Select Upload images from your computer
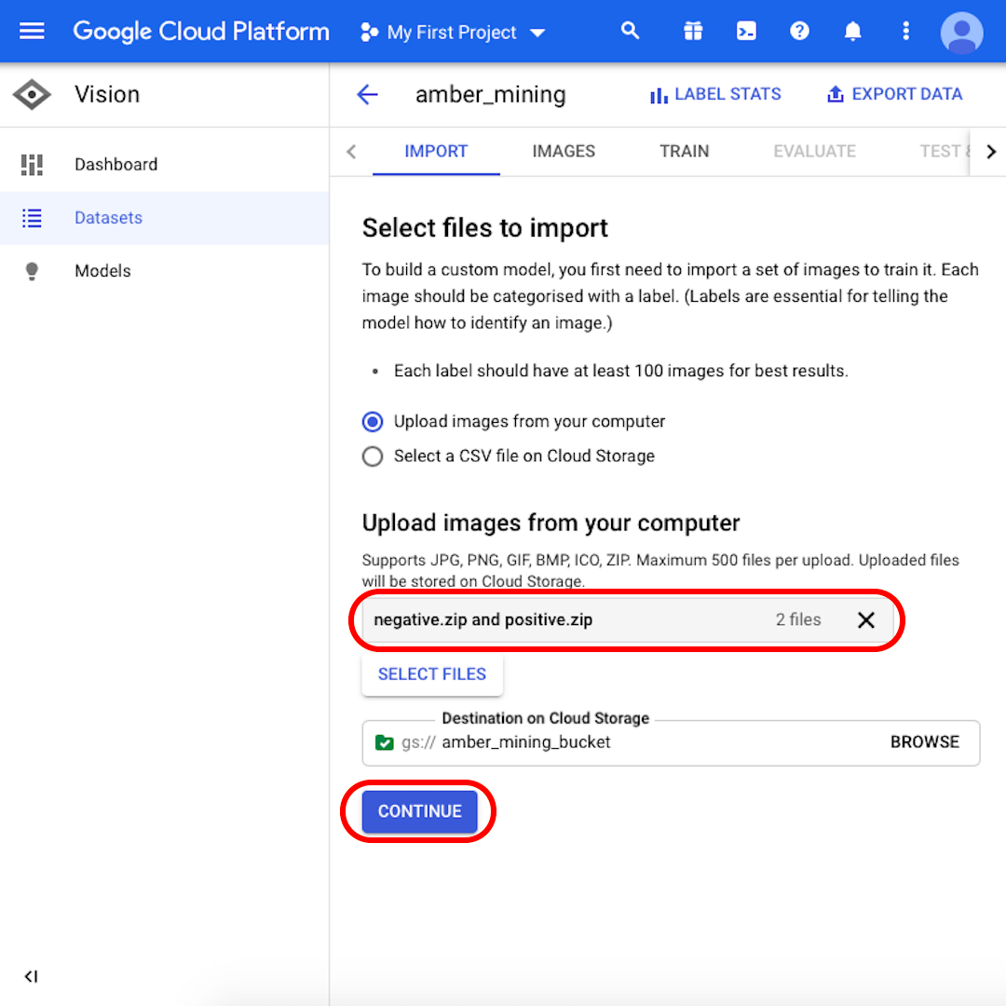The height and width of the screenshot is (1006, 1006). click(373, 422)
